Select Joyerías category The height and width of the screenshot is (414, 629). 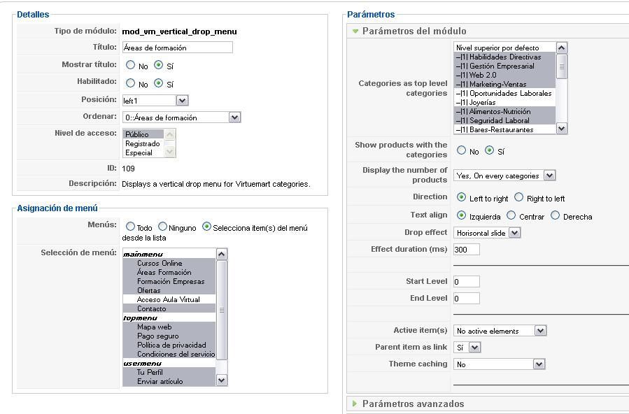pos(505,102)
